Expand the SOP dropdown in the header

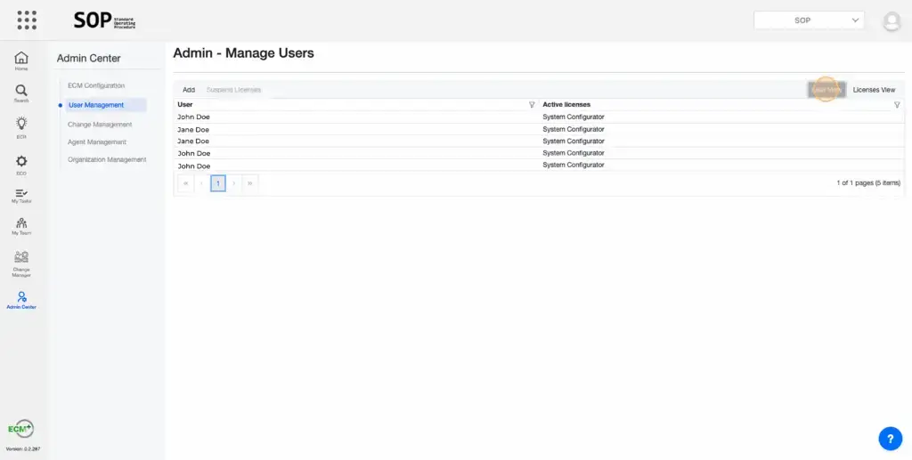[809, 20]
